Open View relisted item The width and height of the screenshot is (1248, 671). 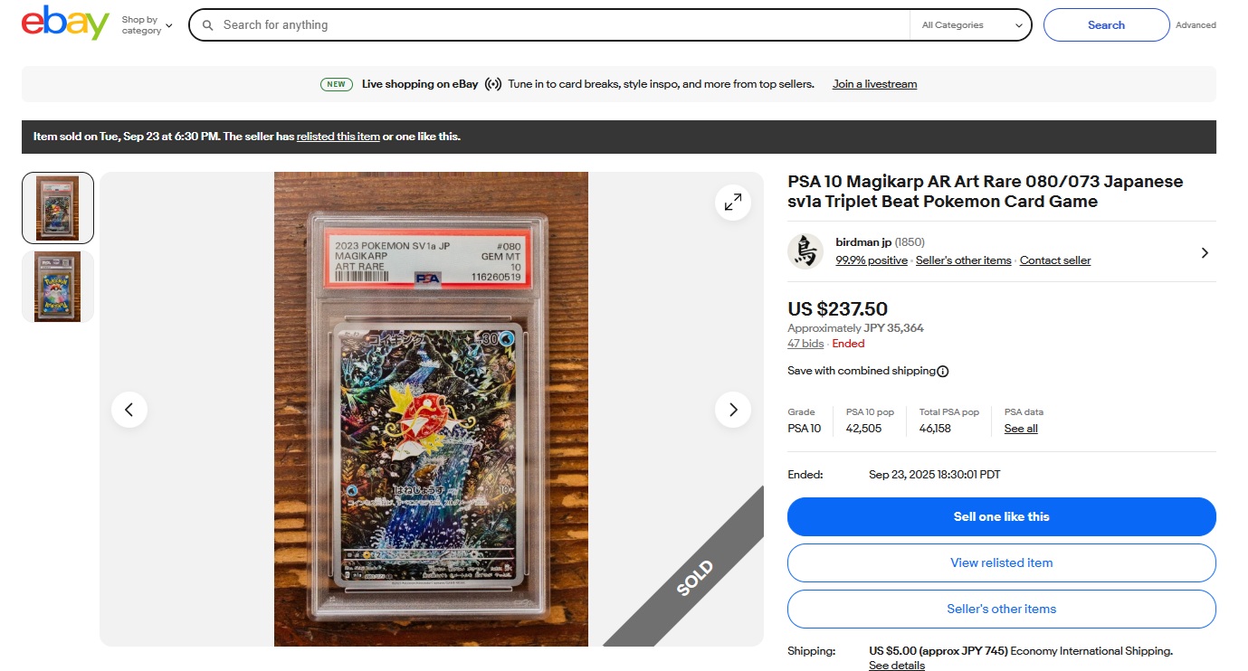point(1002,562)
